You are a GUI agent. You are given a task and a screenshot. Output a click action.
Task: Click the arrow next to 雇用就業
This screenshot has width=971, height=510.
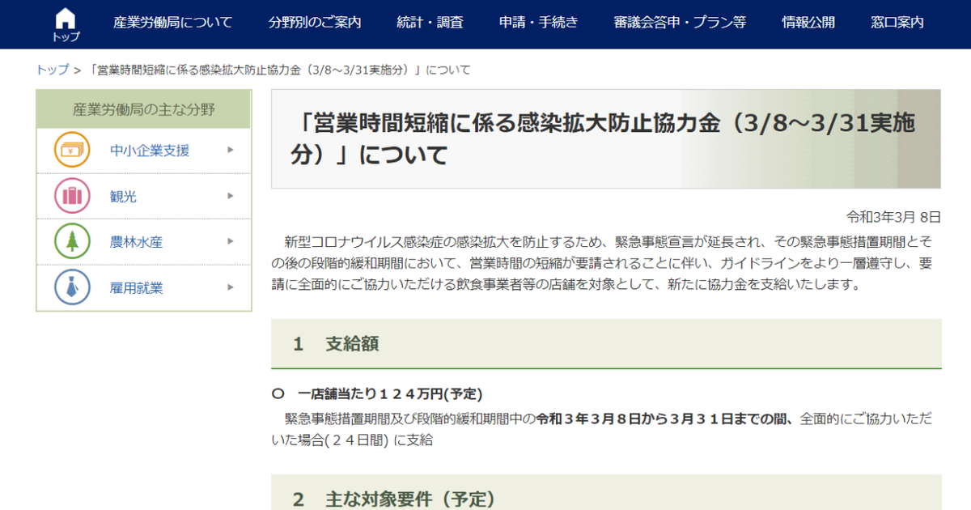(231, 287)
